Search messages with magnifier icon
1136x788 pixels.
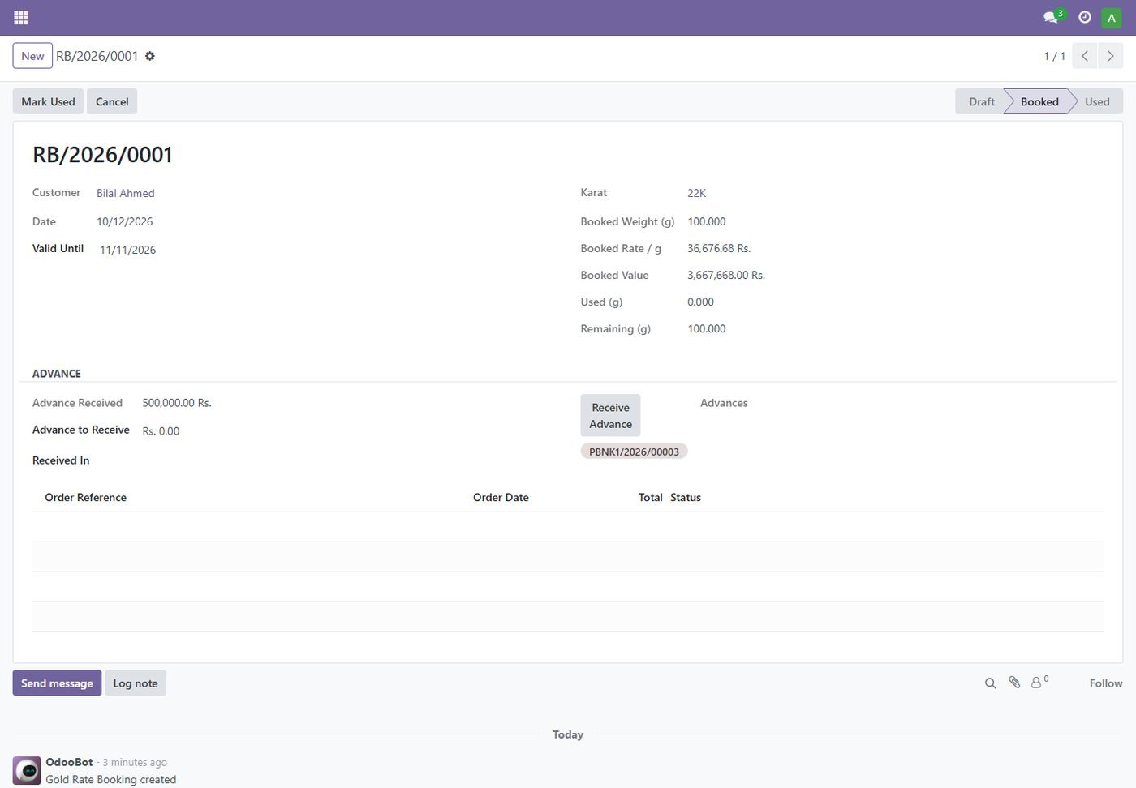[990, 683]
